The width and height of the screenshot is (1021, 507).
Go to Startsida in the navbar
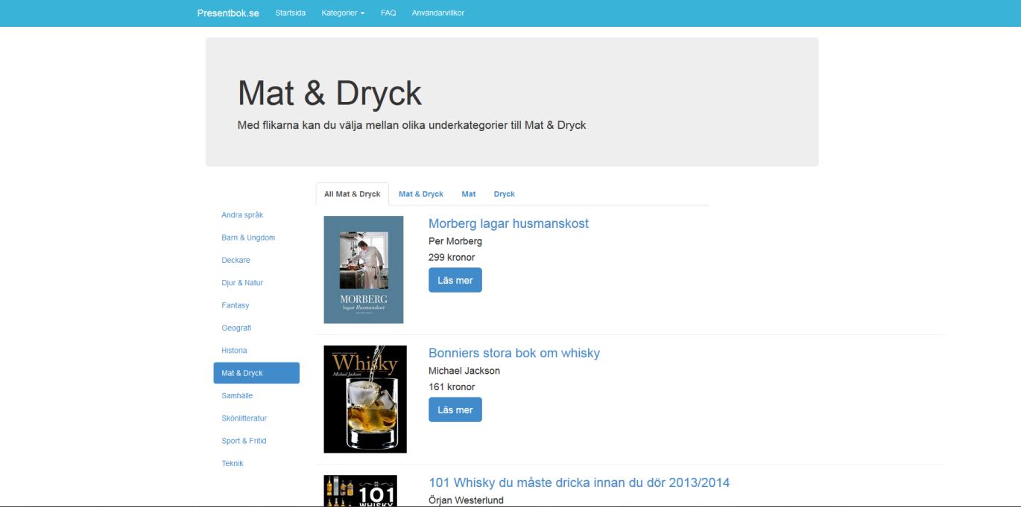(x=291, y=13)
